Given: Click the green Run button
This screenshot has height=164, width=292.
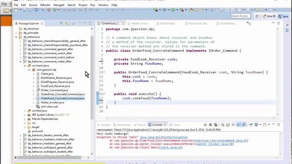Looking at the screenshot, I should click(173, 10).
